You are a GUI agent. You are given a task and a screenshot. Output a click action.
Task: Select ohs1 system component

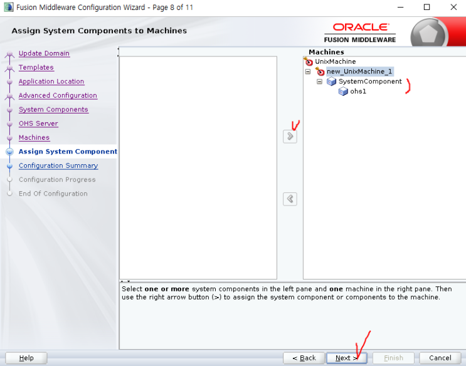pos(358,91)
